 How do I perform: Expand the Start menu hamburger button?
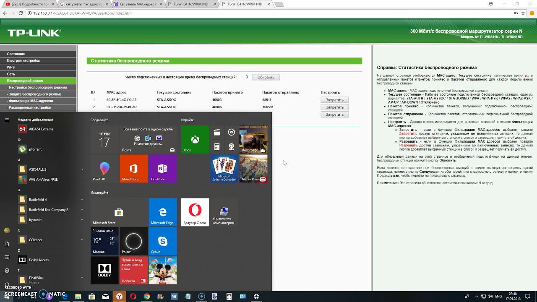[x=7, y=120]
